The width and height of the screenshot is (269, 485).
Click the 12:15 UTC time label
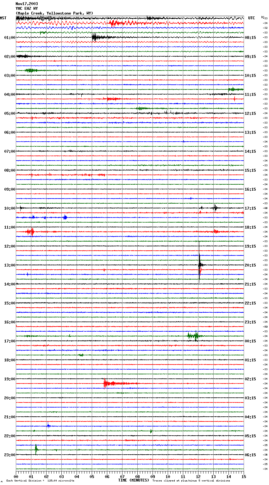250,114
